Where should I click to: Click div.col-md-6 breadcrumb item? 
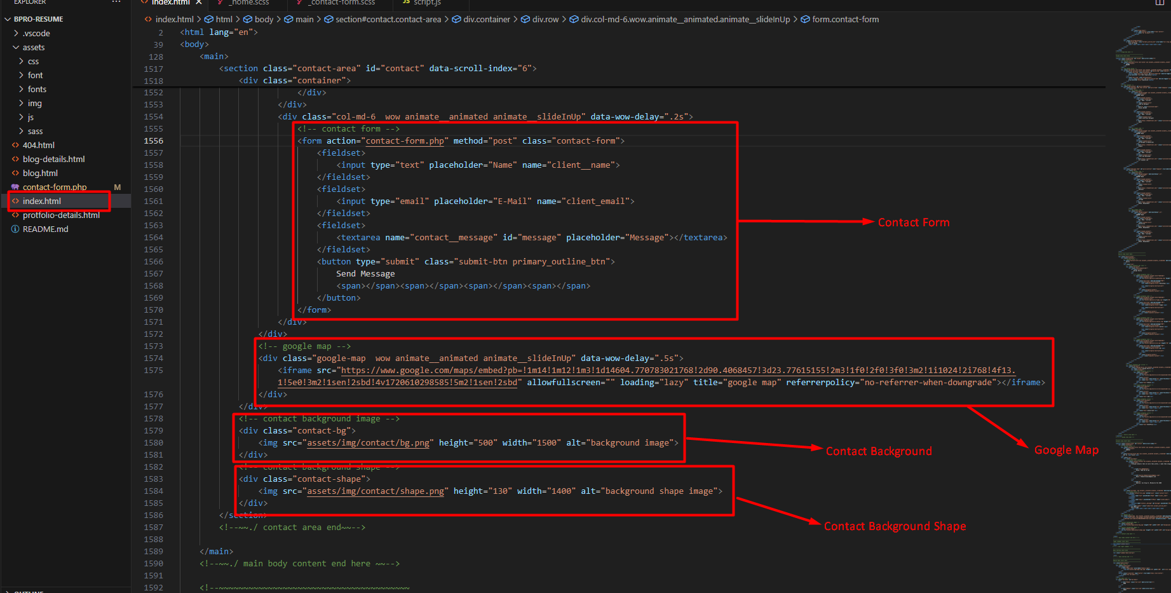tap(680, 19)
